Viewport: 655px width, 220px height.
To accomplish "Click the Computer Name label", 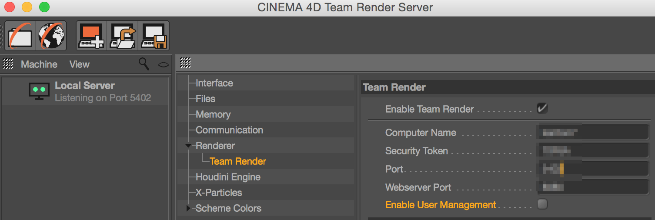I will 421,133.
